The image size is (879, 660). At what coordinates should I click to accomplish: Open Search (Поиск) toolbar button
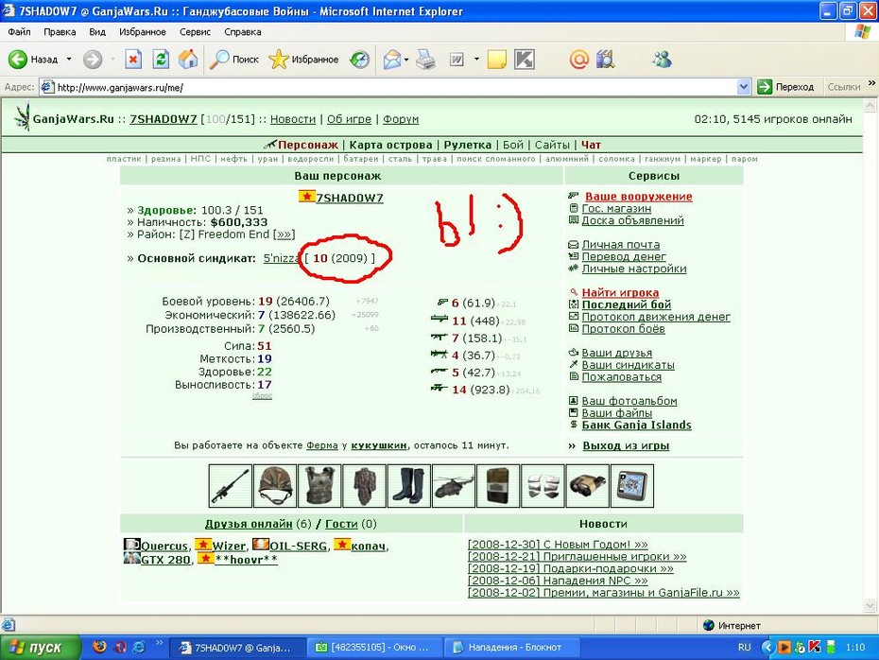tap(234, 59)
